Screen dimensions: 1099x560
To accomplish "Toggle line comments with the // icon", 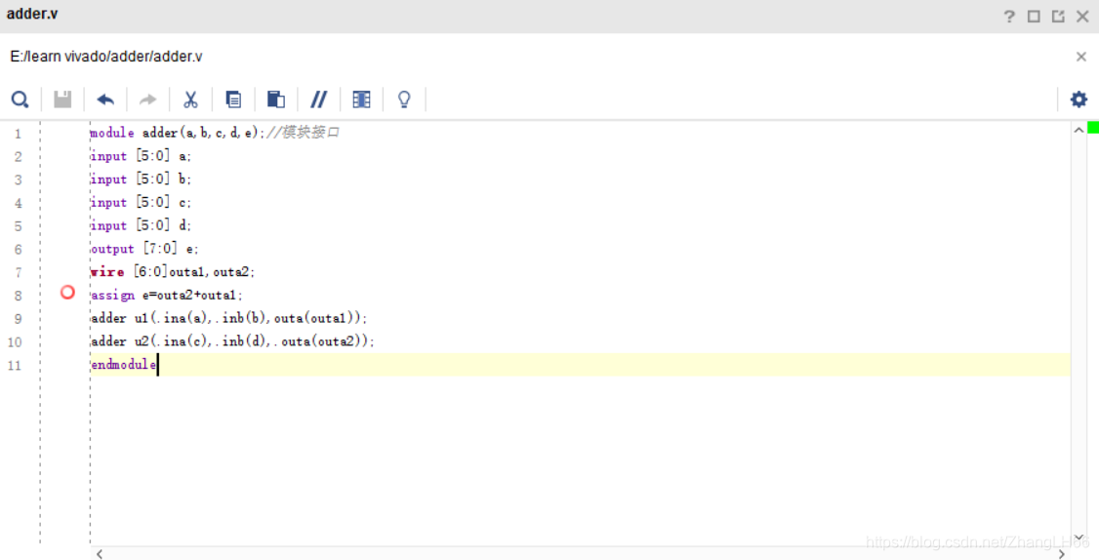I will [x=319, y=100].
